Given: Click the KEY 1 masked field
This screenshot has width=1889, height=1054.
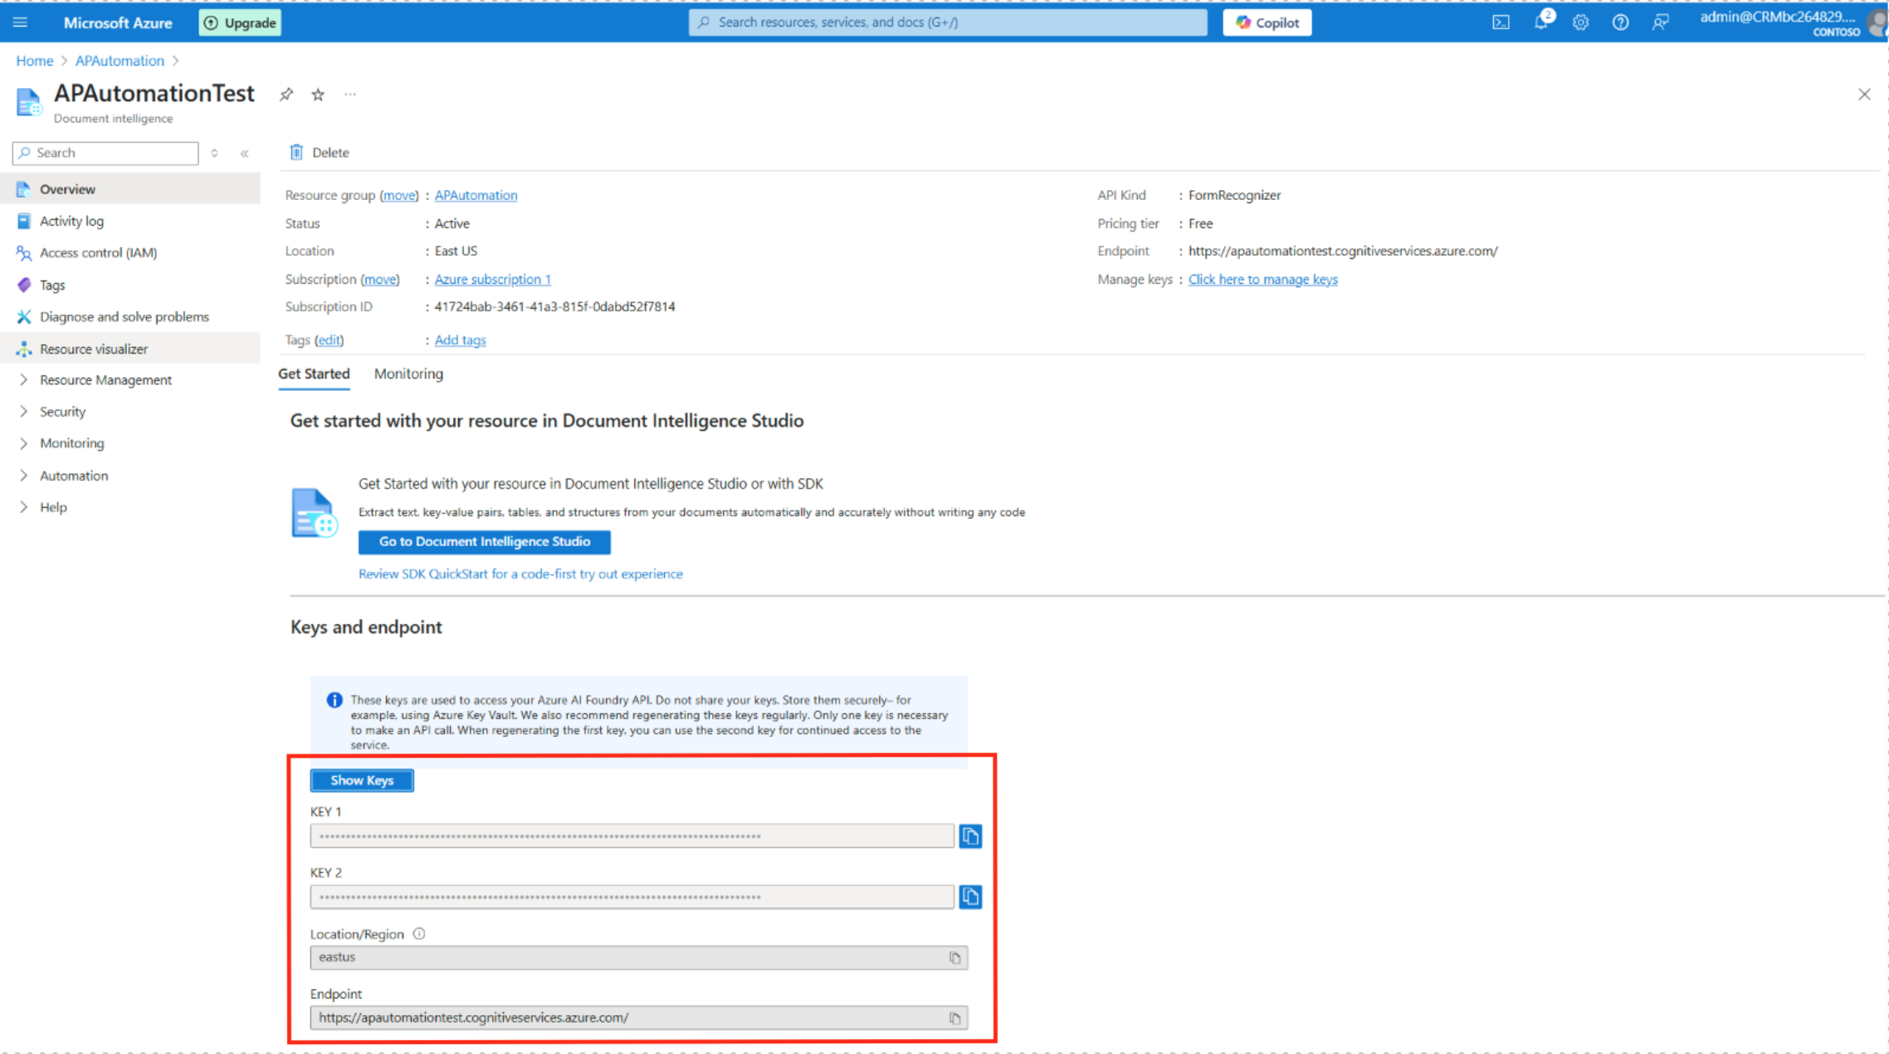Looking at the screenshot, I should tap(632, 836).
